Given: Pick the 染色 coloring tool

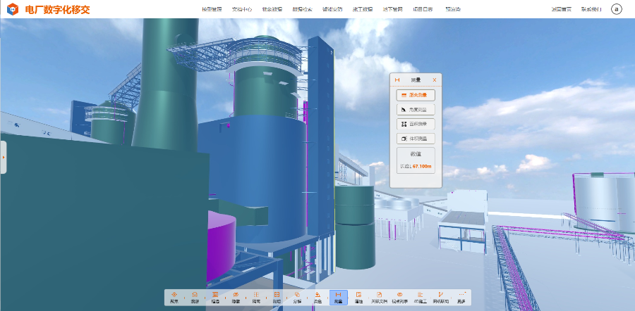Looking at the screenshot, I should [317, 298].
